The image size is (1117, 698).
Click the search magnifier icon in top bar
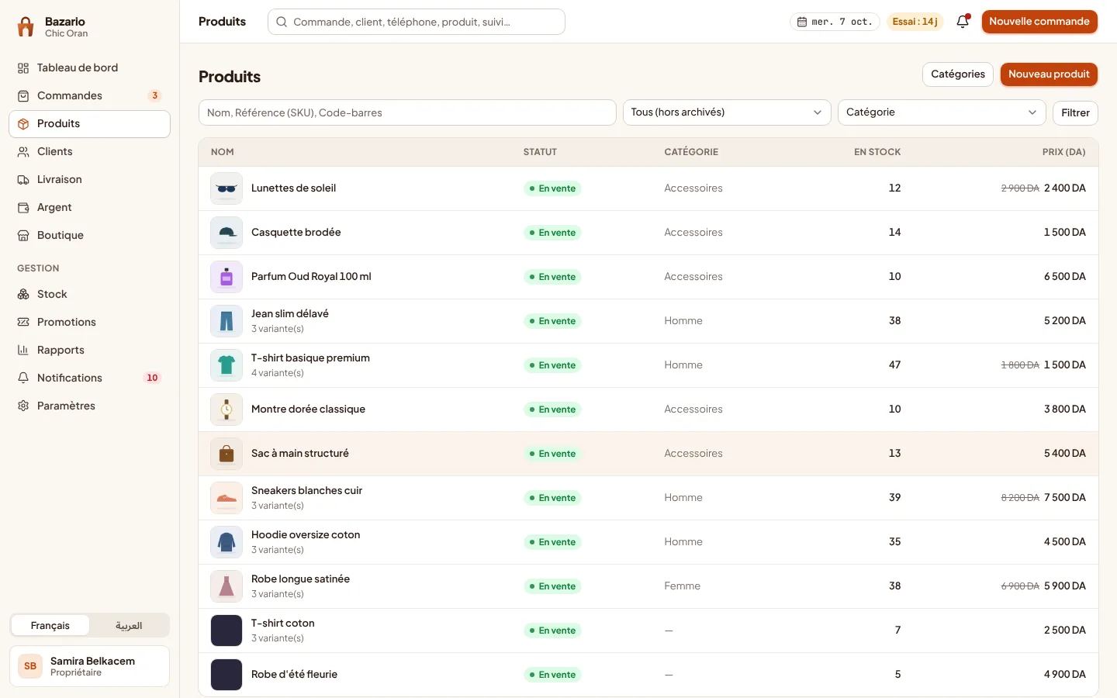tap(282, 22)
